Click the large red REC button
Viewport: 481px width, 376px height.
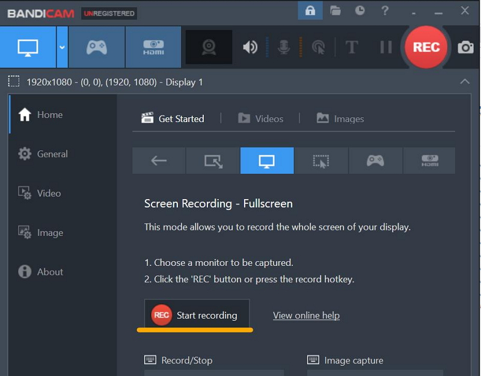(426, 47)
